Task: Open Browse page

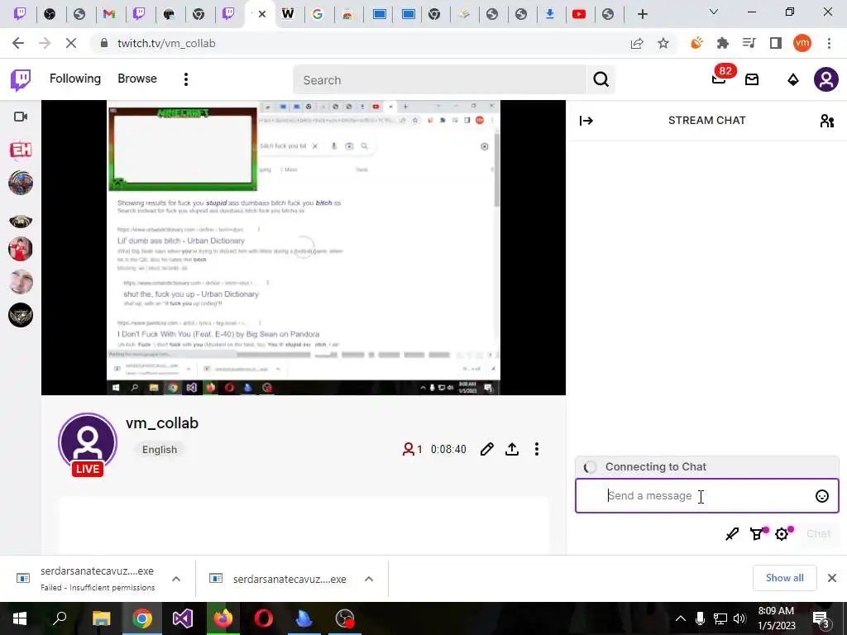Action: 137,79
